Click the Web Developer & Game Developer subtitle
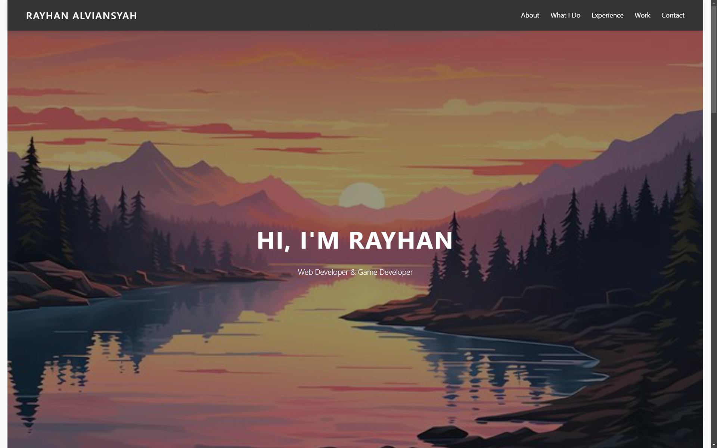717x448 pixels. click(x=355, y=272)
